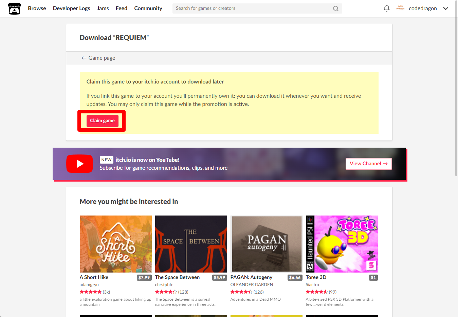The width and height of the screenshot is (458, 317).
Task: Open The Space Between cover image
Action: coord(191,244)
